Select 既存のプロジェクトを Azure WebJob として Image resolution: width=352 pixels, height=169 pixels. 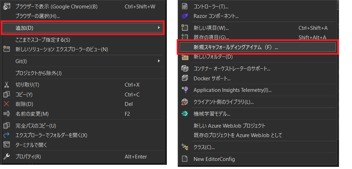[238, 135]
